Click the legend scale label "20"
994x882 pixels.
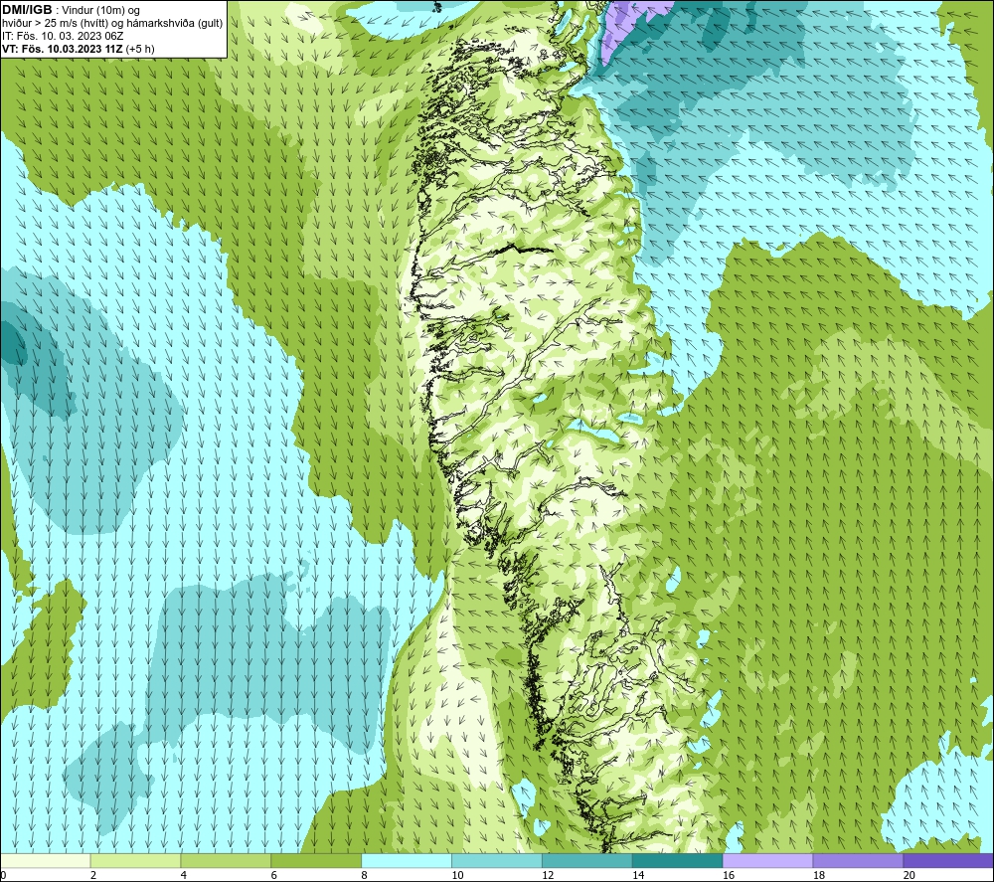(910, 875)
